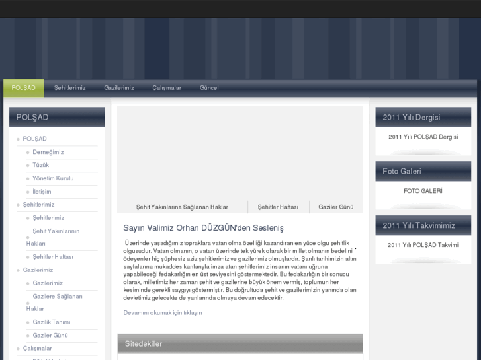Image resolution: width=481 pixels, height=360 pixels.
Task: Select Şehitler Haftası slideshow tab
Action: pos(278,207)
